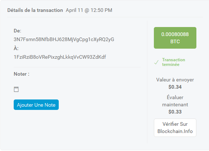Click the À: label
The width and height of the screenshot is (209, 151).
pos(16,48)
